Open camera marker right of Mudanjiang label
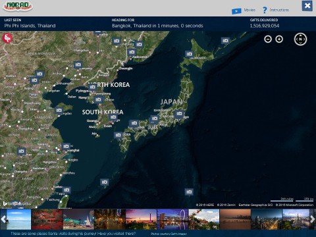316x237 pixels. coord(139,45)
